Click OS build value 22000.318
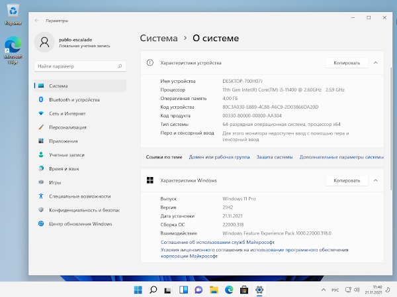Image resolution: width=397 pixels, height=297 pixels. [233, 225]
